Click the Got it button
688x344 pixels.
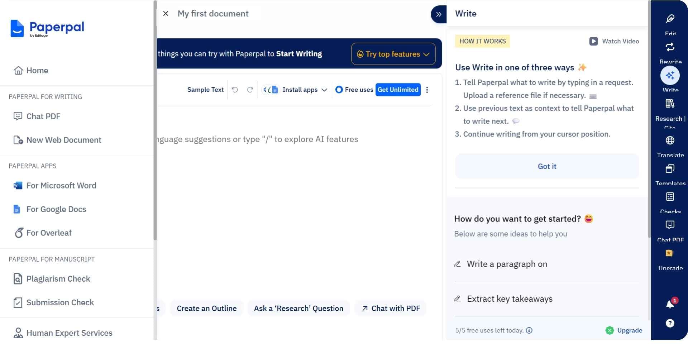547,166
